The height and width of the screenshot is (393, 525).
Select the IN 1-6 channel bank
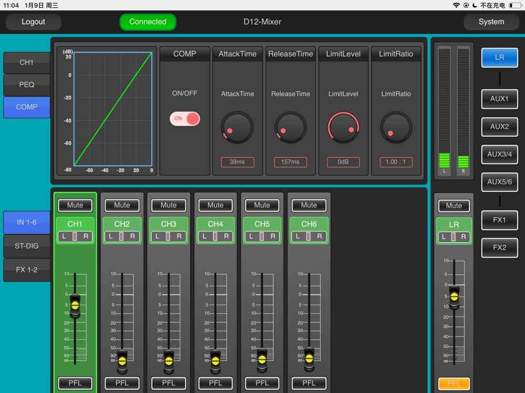pos(26,222)
